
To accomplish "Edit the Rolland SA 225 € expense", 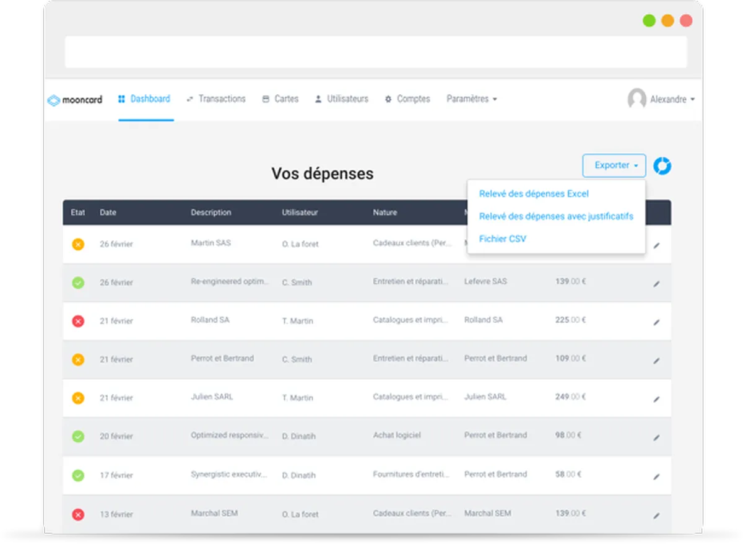I will 656,323.
